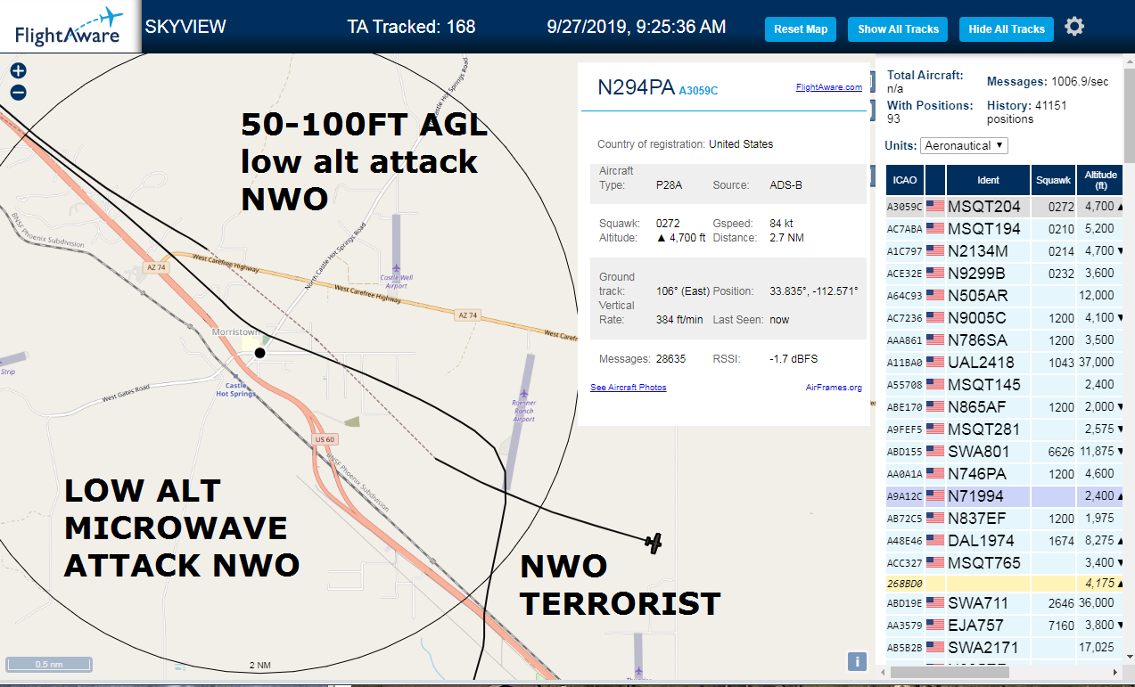The width and height of the screenshot is (1135, 687).
Task: Click the FlightAware logo
Action: pyautogui.click(x=70, y=27)
